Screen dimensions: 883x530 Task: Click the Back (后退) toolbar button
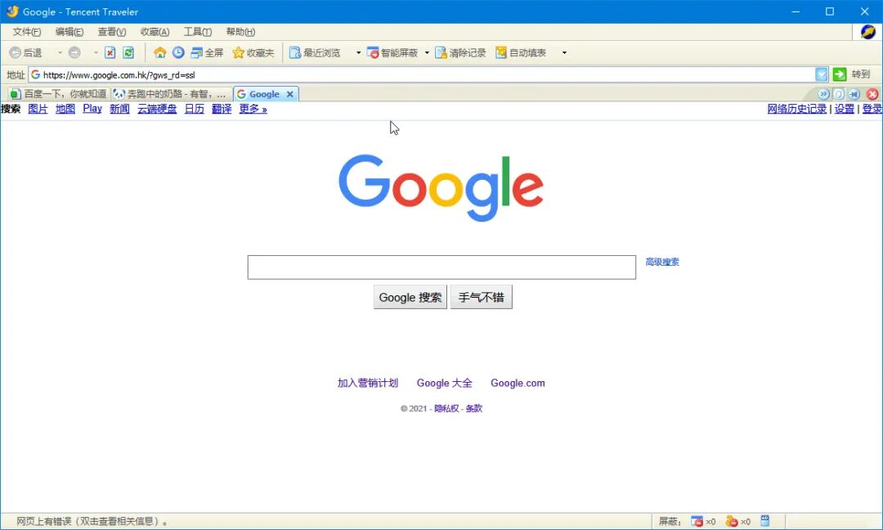[26, 52]
